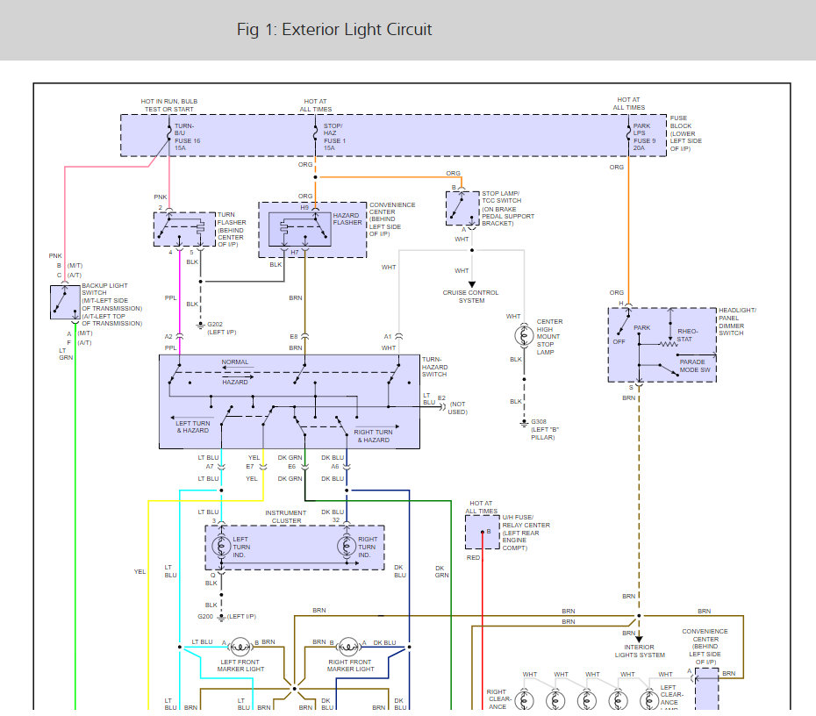Click the Cruise Control System arrow label
Viewport: 816px width, 716px height.
pyautogui.click(x=471, y=297)
